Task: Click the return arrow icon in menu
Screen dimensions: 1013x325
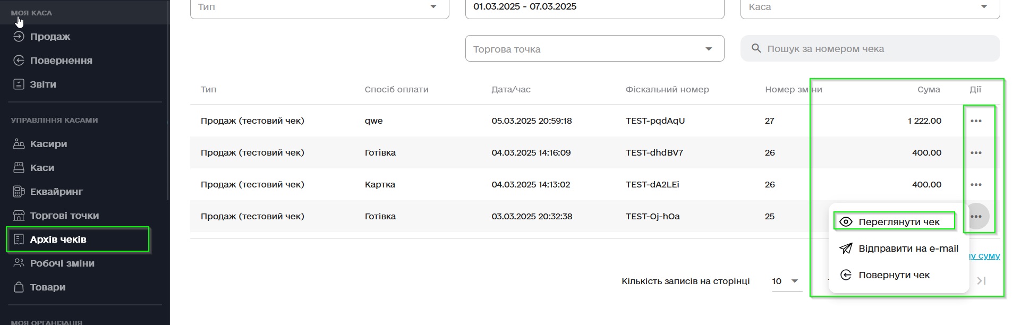Action: pos(846,275)
